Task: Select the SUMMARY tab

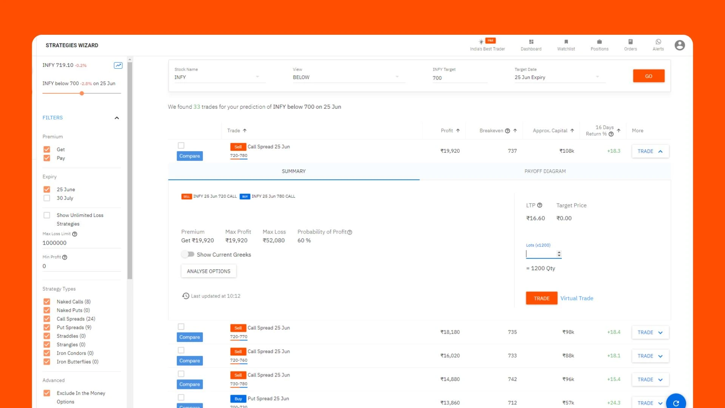Action: click(x=293, y=171)
